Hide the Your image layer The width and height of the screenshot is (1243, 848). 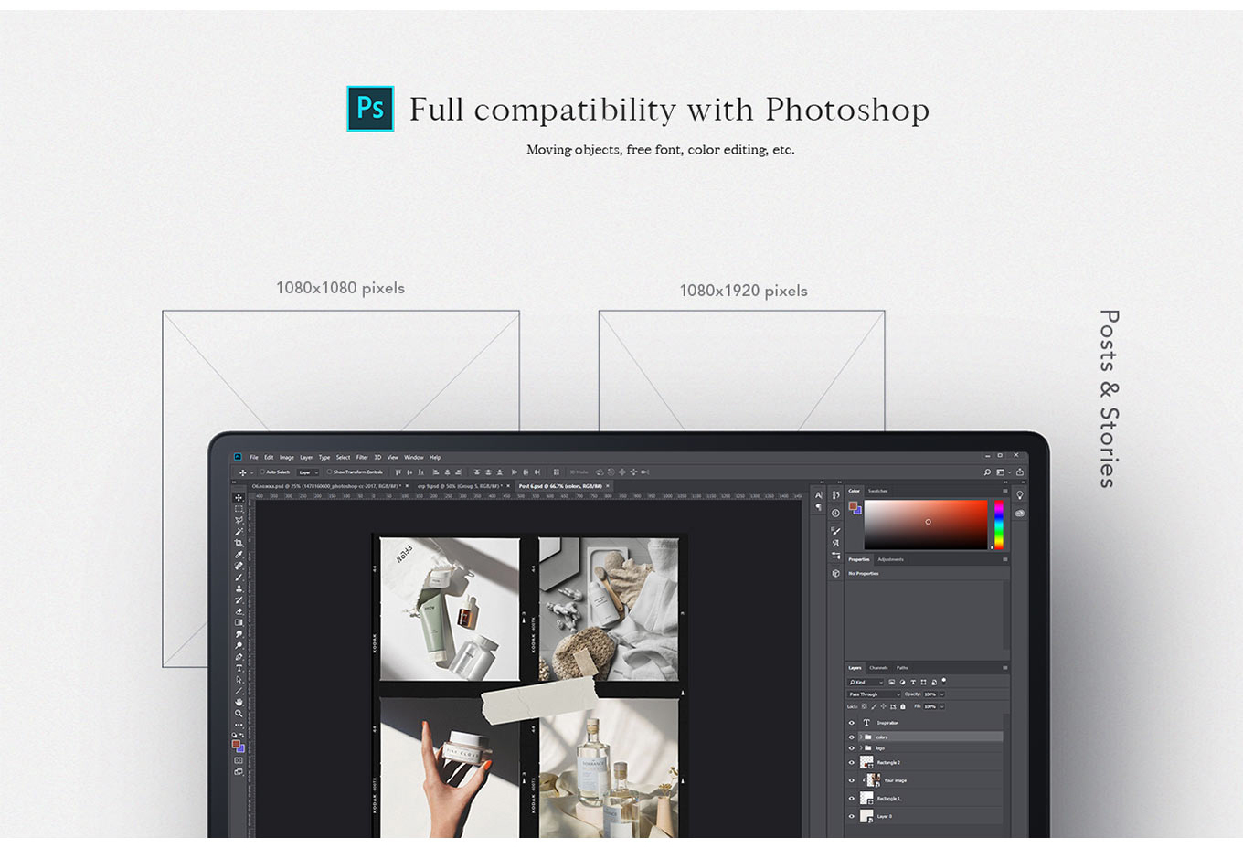(x=852, y=780)
